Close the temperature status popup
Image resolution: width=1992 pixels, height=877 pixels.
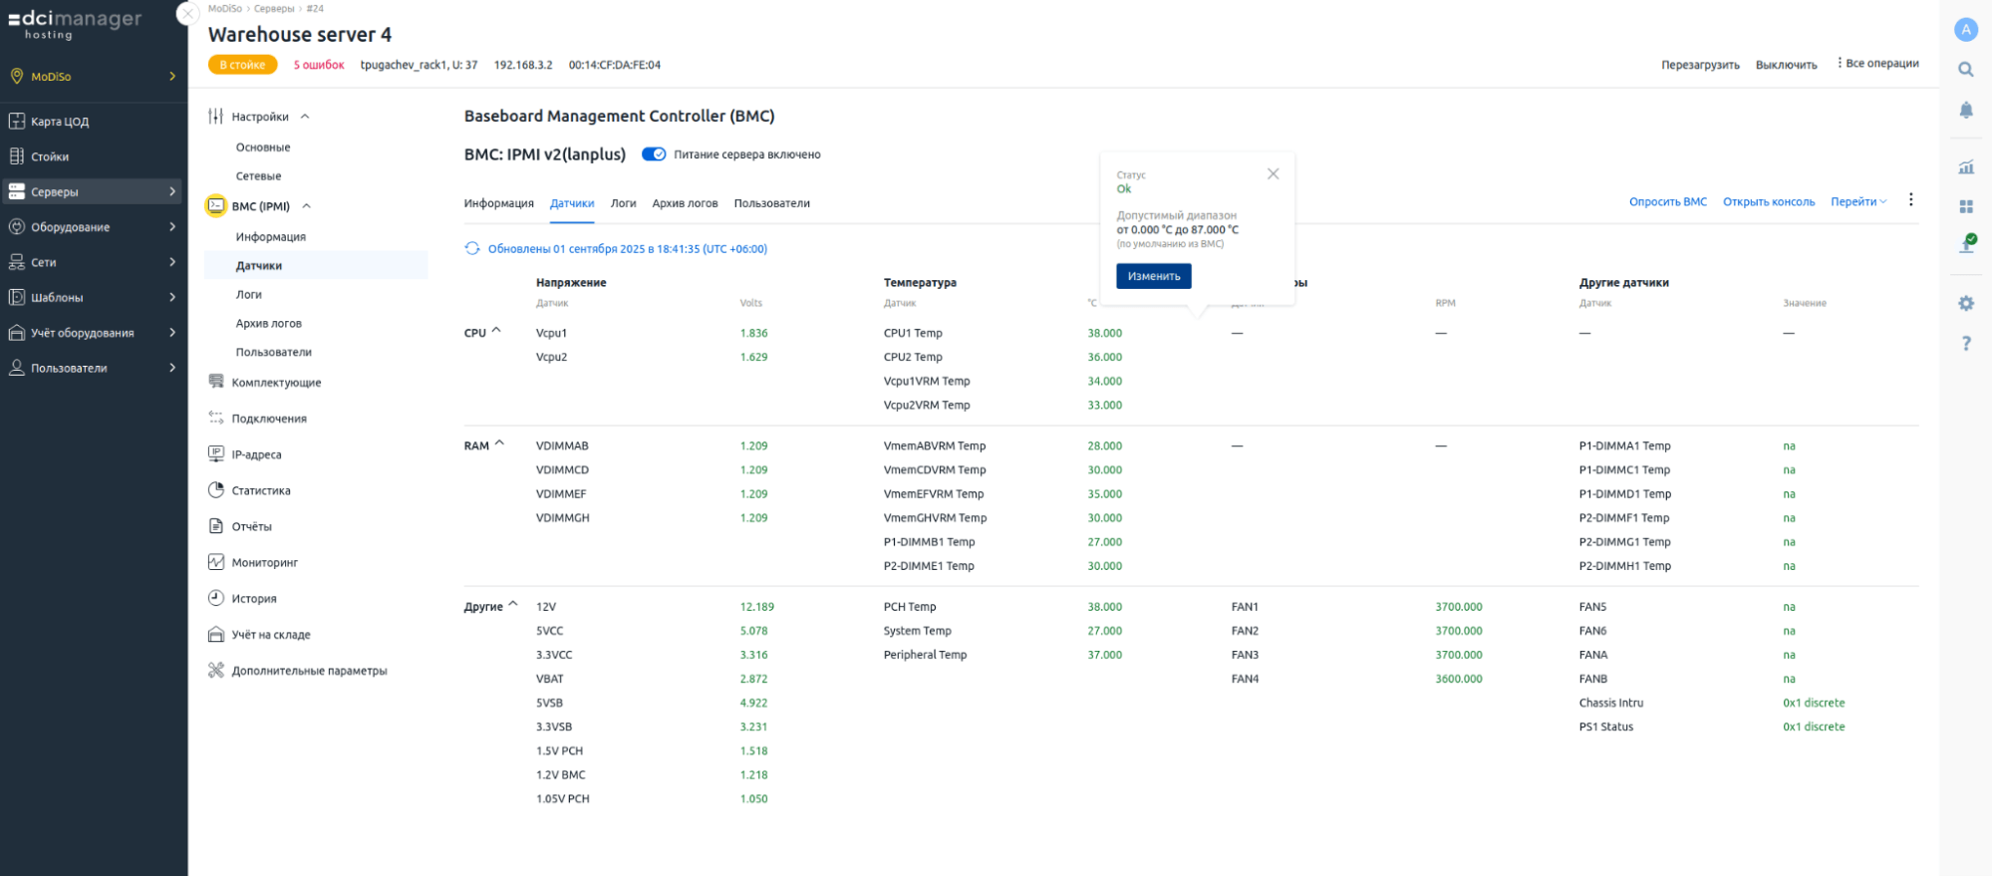(x=1273, y=174)
